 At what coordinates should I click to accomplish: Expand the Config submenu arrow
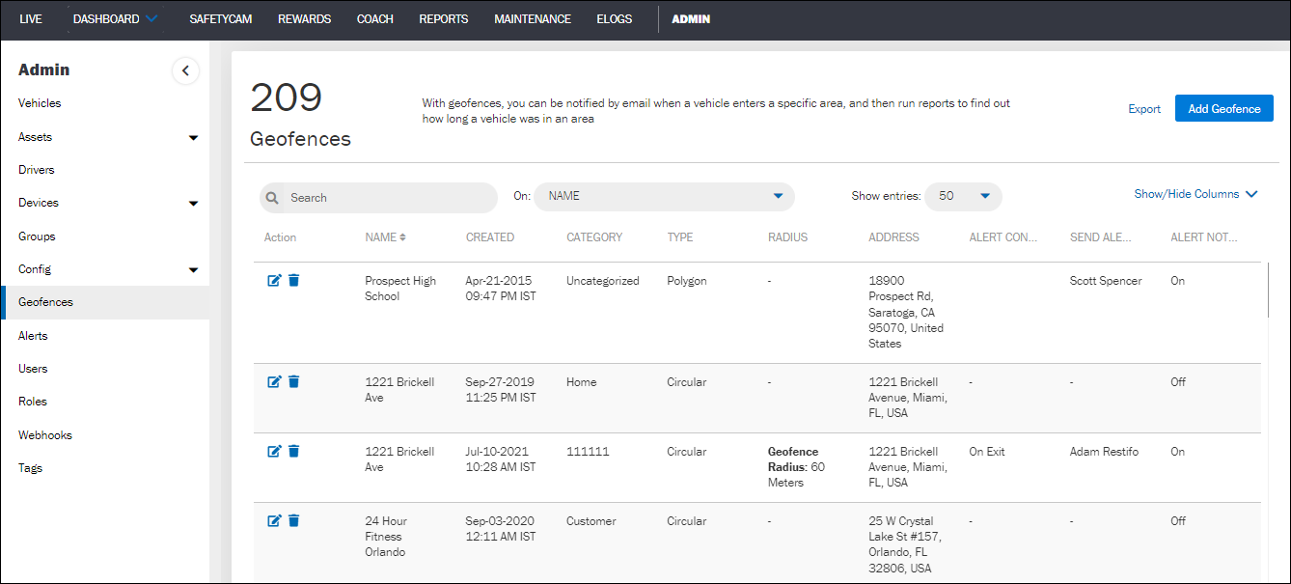pyautogui.click(x=193, y=270)
